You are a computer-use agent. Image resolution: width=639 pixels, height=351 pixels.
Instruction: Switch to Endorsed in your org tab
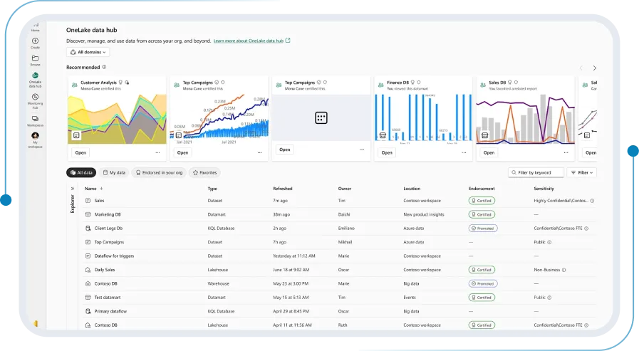159,172
